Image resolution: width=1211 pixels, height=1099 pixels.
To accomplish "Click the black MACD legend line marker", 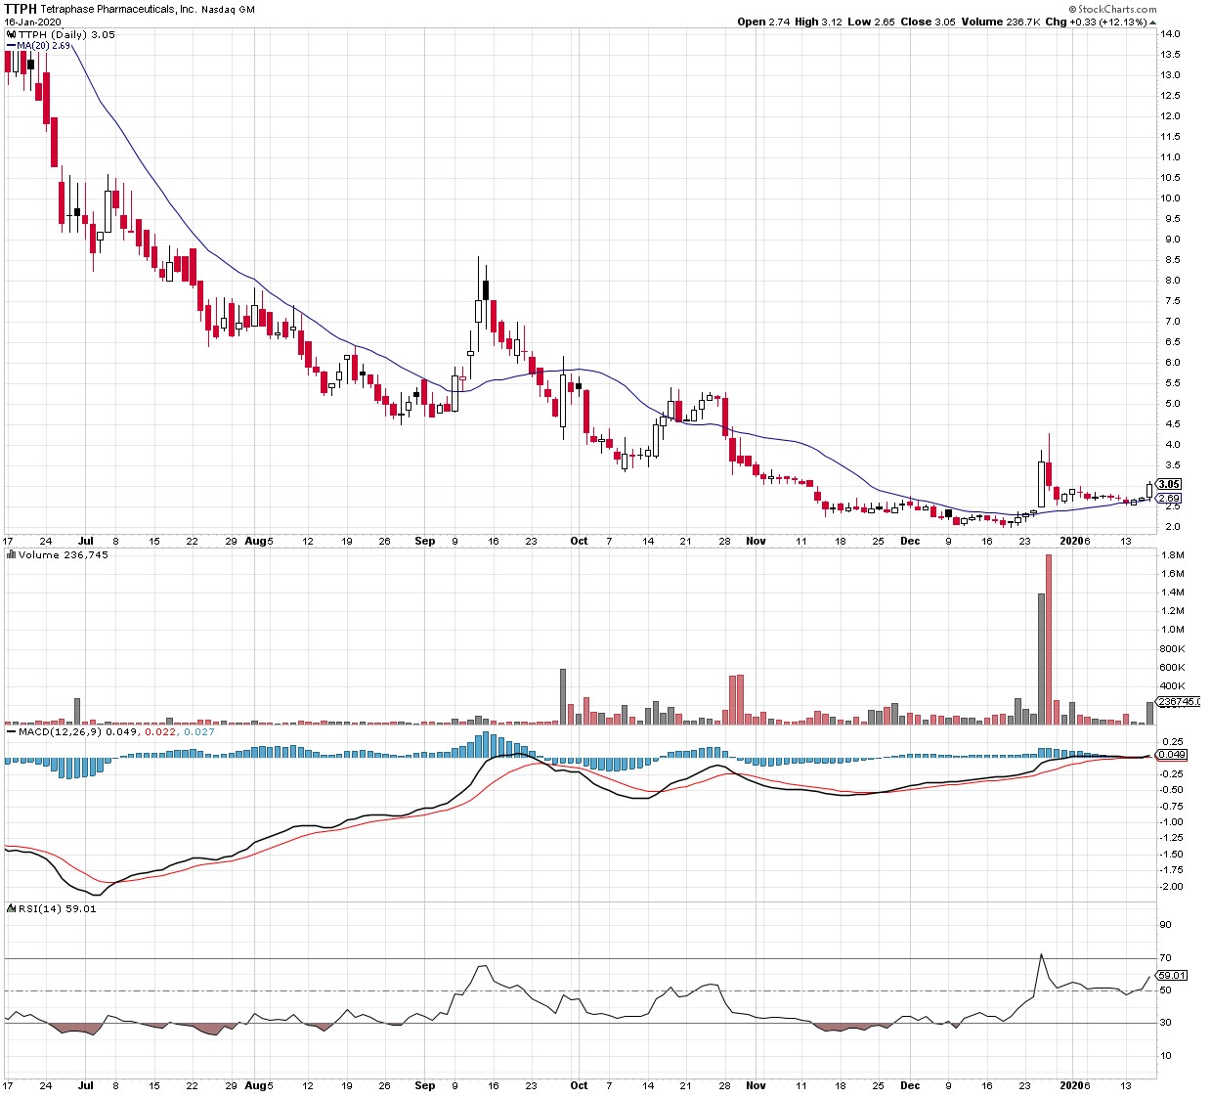I will (x=11, y=731).
